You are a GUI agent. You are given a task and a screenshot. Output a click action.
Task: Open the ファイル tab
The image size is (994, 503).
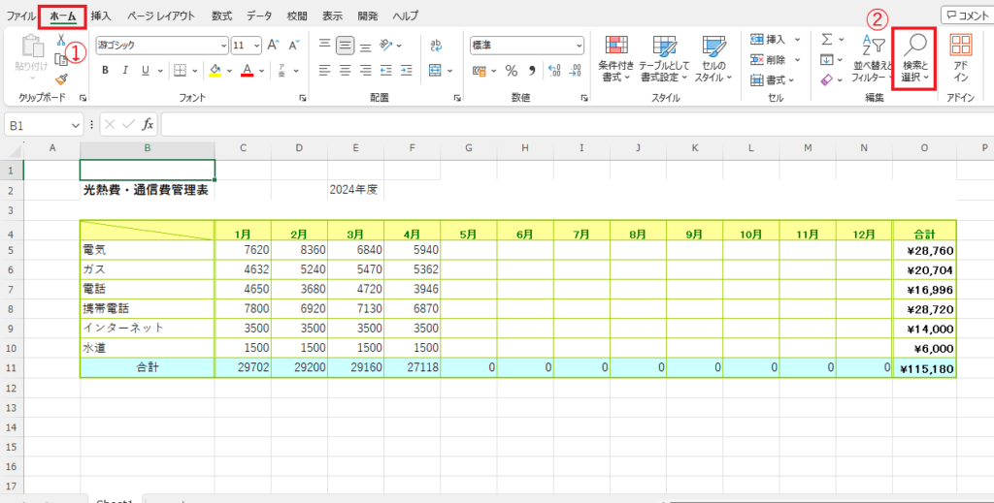point(21,16)
